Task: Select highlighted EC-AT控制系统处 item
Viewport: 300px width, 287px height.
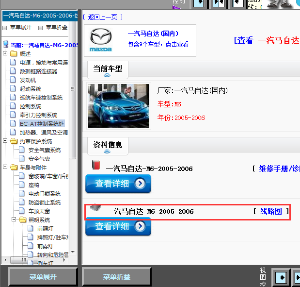Action: [42, 124]
